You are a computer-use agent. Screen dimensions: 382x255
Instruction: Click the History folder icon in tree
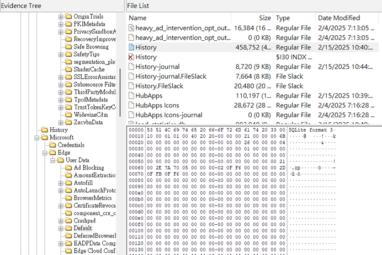(x=45, y=130)
